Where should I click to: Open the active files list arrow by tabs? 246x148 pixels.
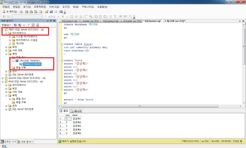[240, 21]
